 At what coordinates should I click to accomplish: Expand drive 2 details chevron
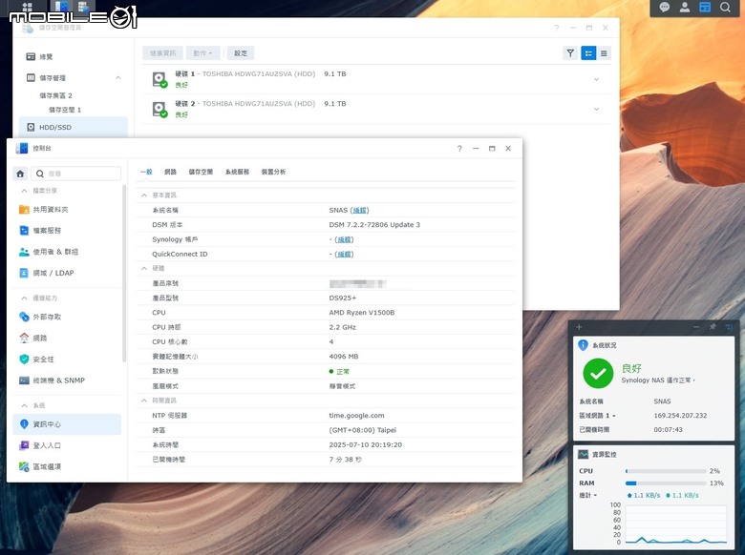pos(596,109)
